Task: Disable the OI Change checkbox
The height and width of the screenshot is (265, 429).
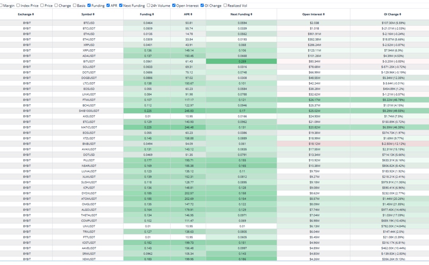Action: click(x=202, y=6)
